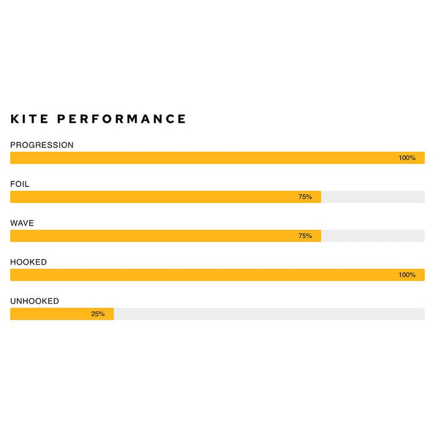The image size is (435, 435).
Task: Click the orange filled Progression bar
Action: tap(205, 158)
